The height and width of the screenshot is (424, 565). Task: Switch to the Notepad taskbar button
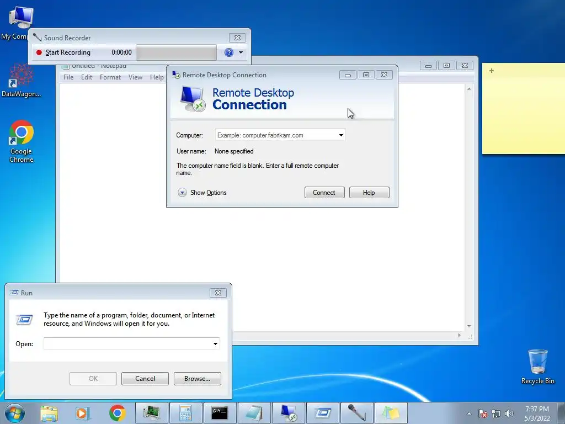coord(254,413)
